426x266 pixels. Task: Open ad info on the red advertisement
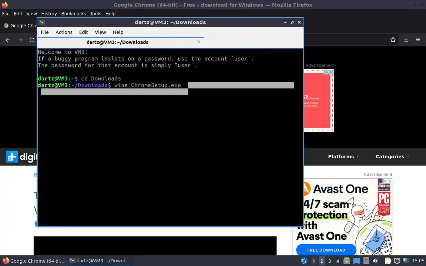326,72
